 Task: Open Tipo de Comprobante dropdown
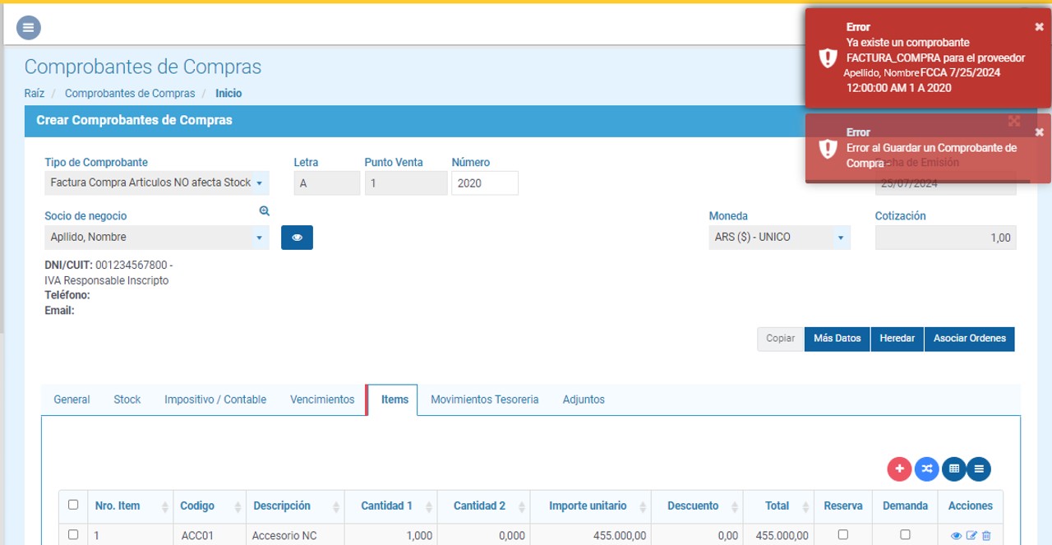click(157, 182)
